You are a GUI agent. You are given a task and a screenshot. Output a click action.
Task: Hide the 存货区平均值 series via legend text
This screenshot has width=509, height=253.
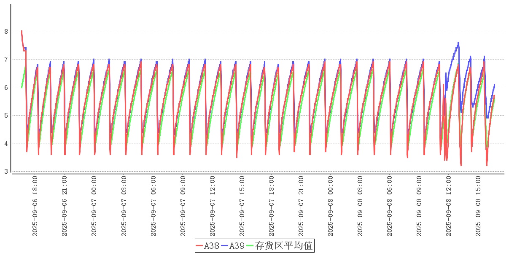(x=284, y=246)
